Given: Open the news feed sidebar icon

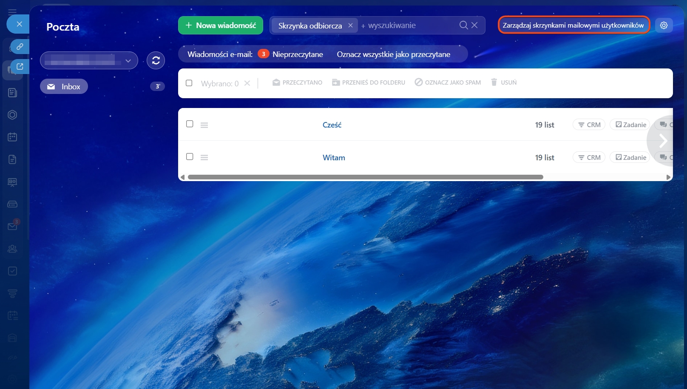Looking at the screenshot, I should pos(12,93).
